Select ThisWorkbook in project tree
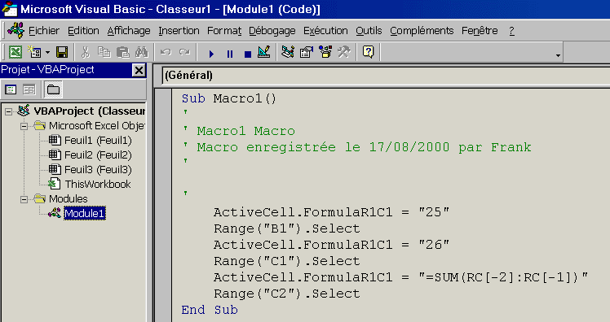Image resolution: width=610 pixels, height=322 pixels. 98,184
